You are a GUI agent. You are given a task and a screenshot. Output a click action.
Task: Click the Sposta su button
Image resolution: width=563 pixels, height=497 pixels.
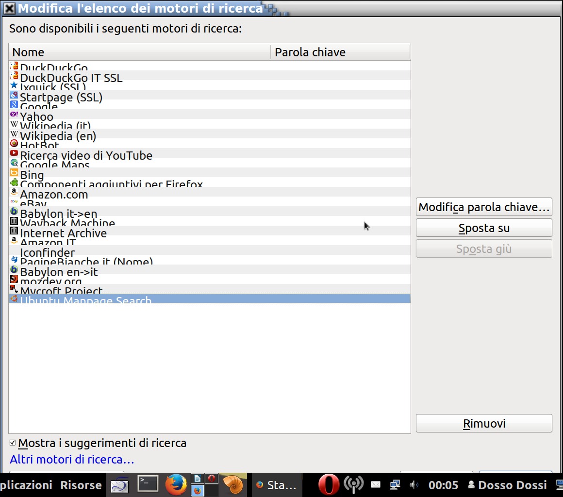pos(484,228)
